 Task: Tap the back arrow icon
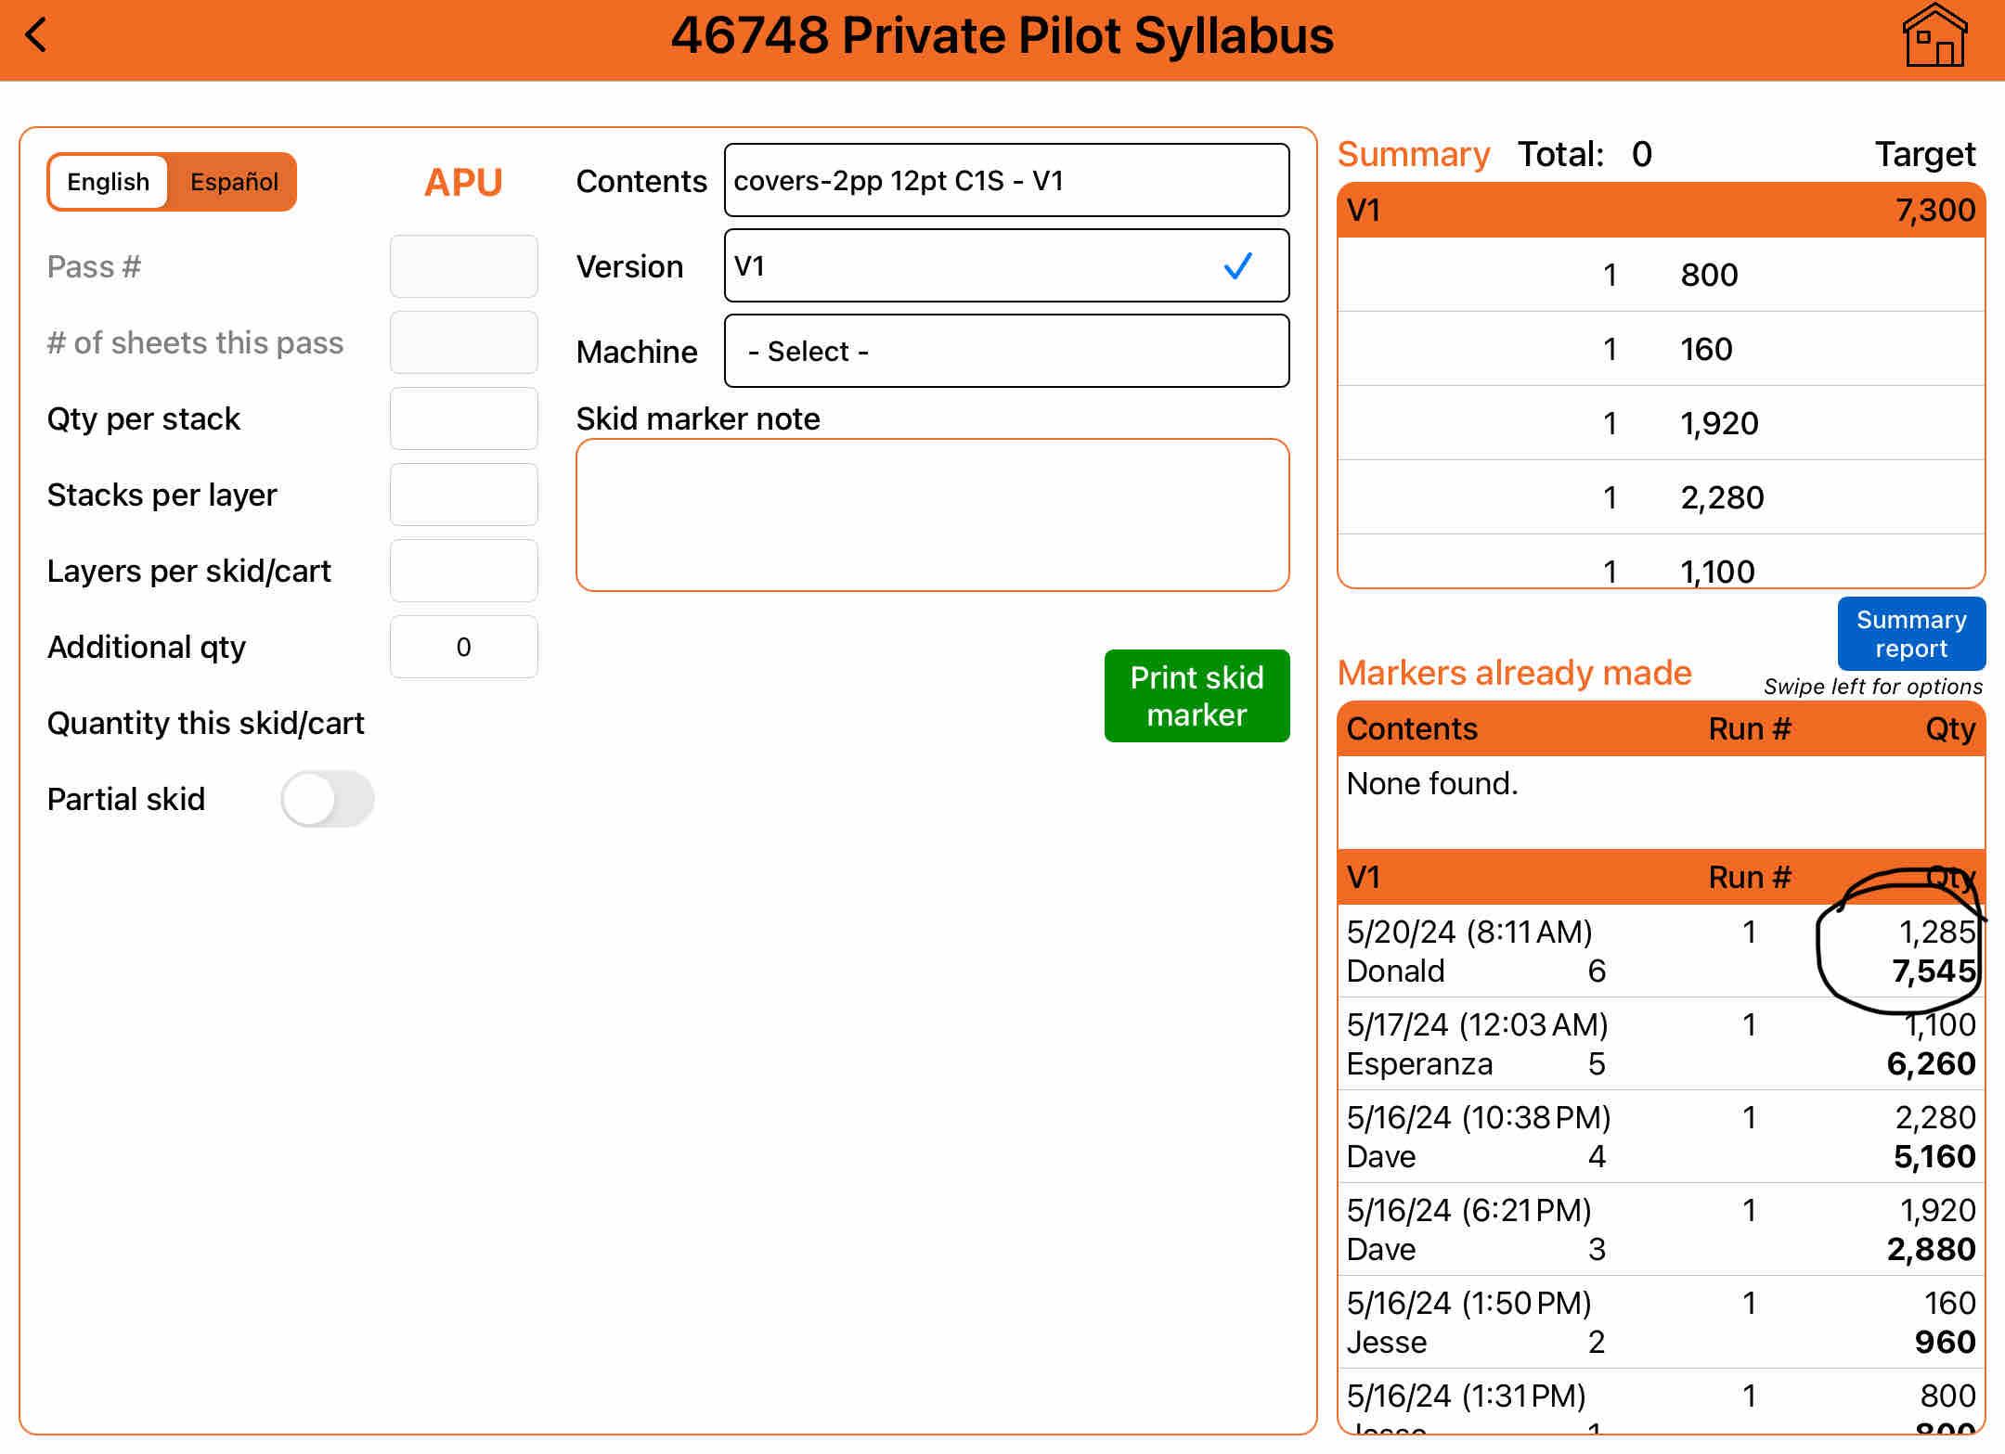click(37, 37)
